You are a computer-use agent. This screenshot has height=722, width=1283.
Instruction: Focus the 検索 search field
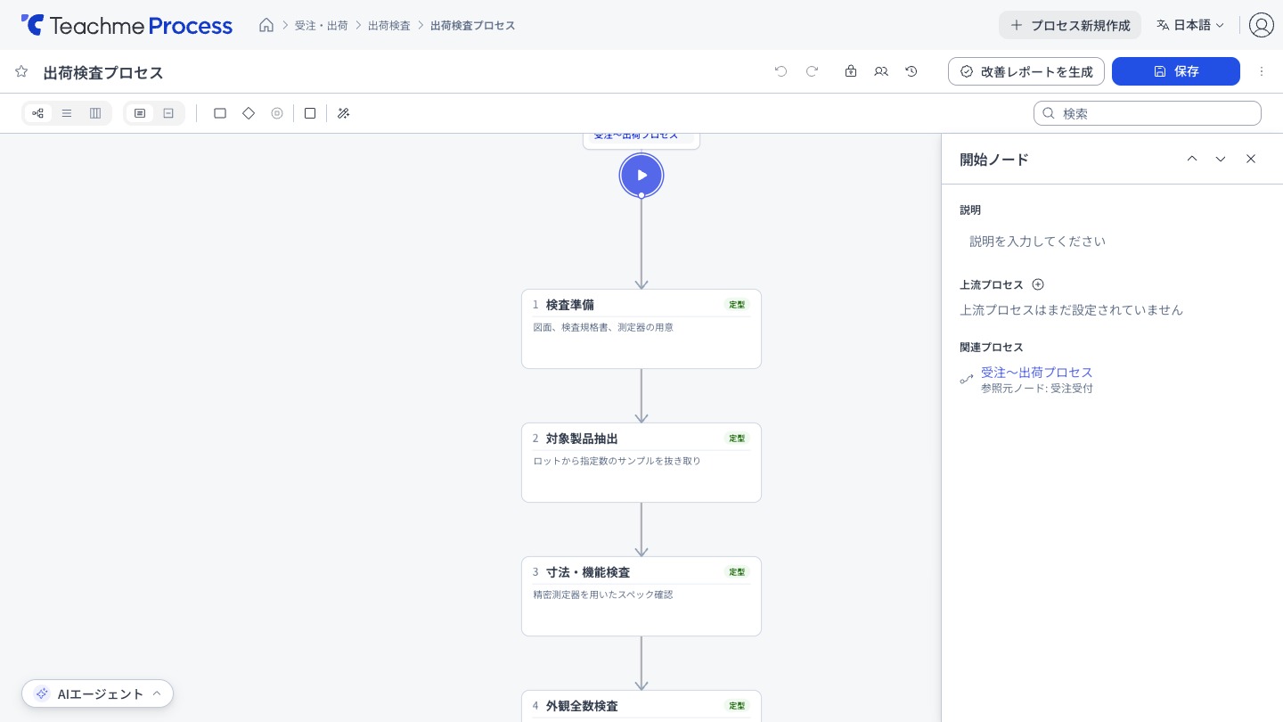click(x=1148, y=113)
